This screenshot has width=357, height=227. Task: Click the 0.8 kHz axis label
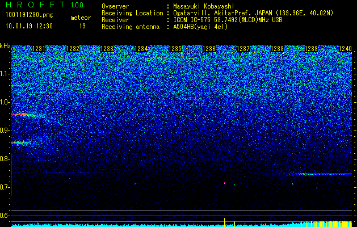(x=5, y=159)
